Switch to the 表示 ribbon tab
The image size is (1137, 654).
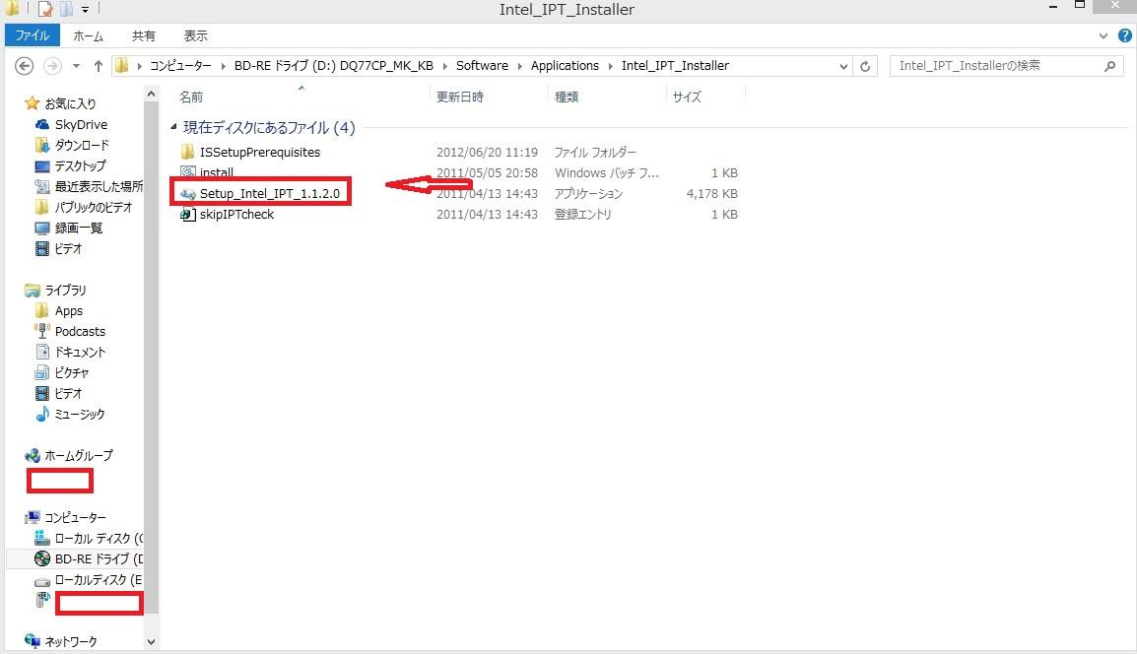[195, 35]
